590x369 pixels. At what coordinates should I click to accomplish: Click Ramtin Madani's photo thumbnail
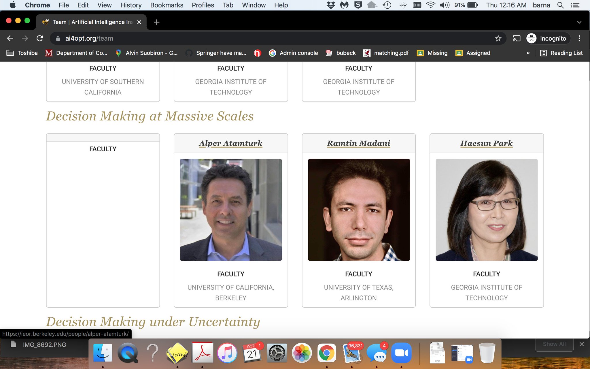359,210
